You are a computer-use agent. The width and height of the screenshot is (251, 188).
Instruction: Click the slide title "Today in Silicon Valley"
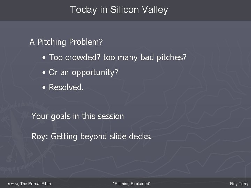click(x=119, y=10)
